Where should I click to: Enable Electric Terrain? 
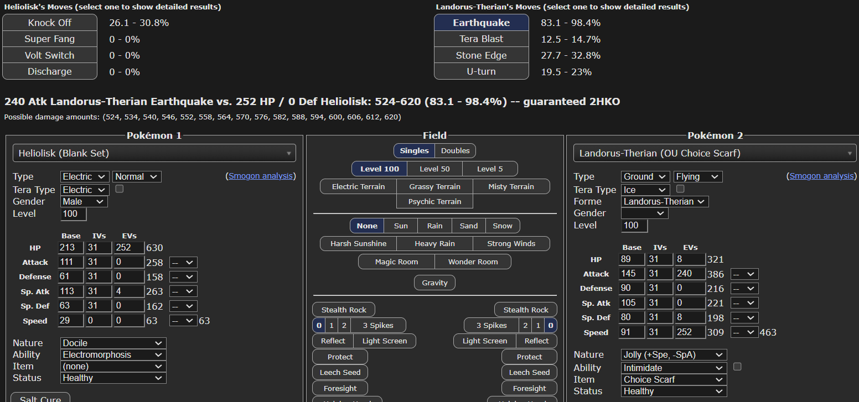358,186
